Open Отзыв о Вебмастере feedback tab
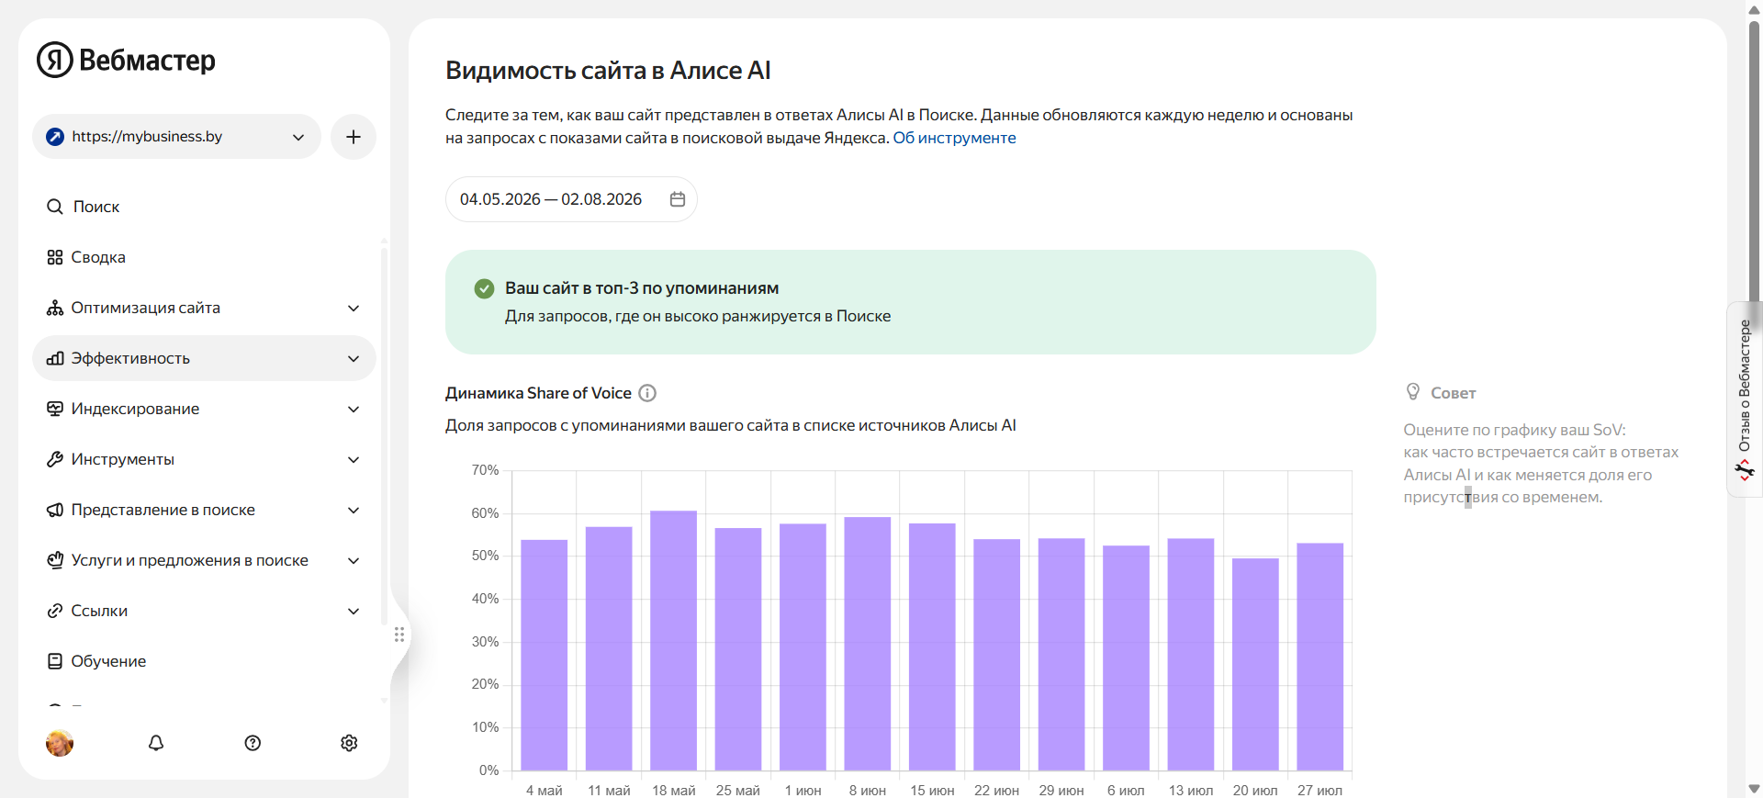 coord(1745,399)
